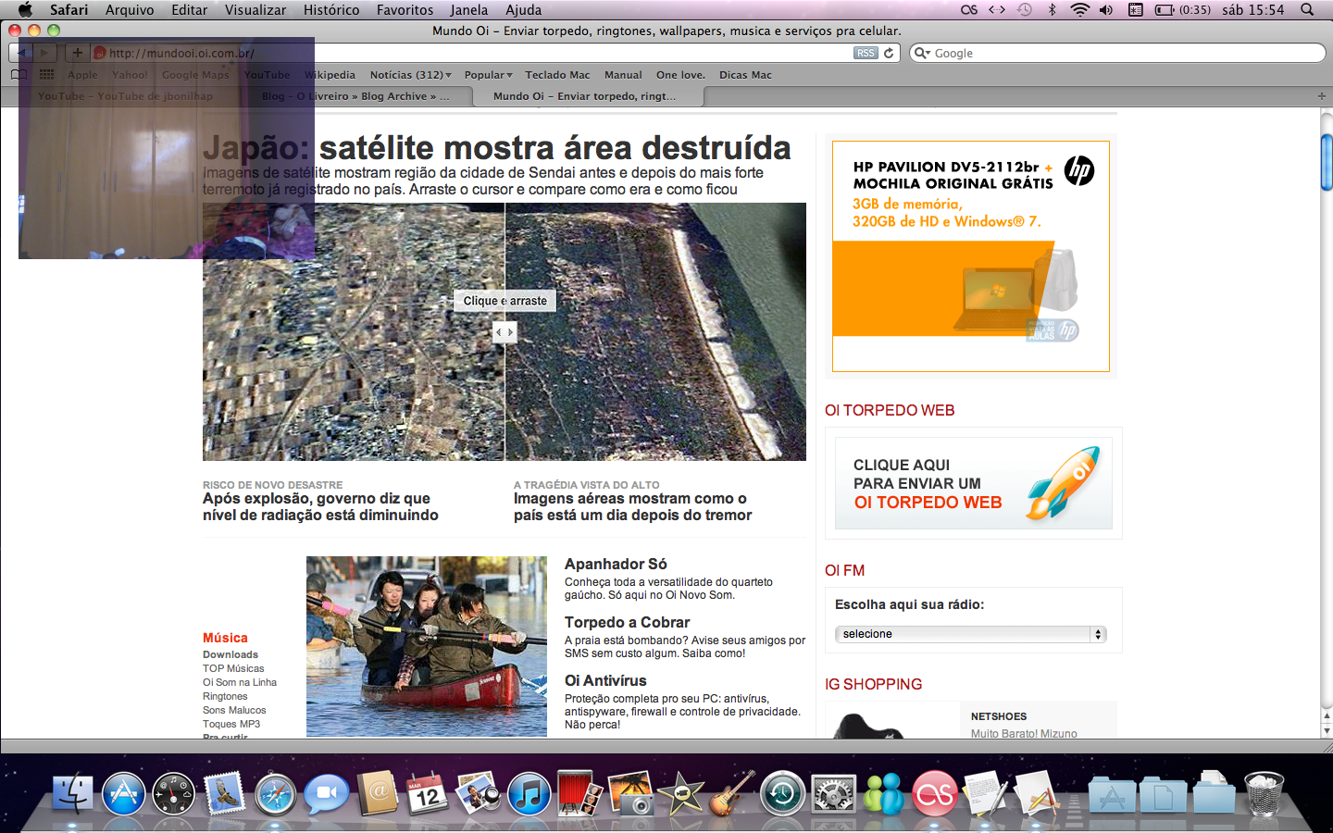The image size is (1333, 833).
Task: Open the Bluetooth menu bar icon
Action: [1052, 9]
